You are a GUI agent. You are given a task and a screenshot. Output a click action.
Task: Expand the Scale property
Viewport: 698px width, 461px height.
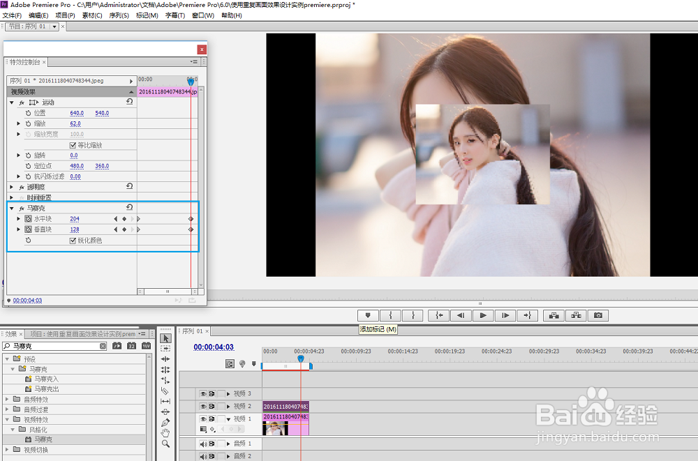(19, 123)
